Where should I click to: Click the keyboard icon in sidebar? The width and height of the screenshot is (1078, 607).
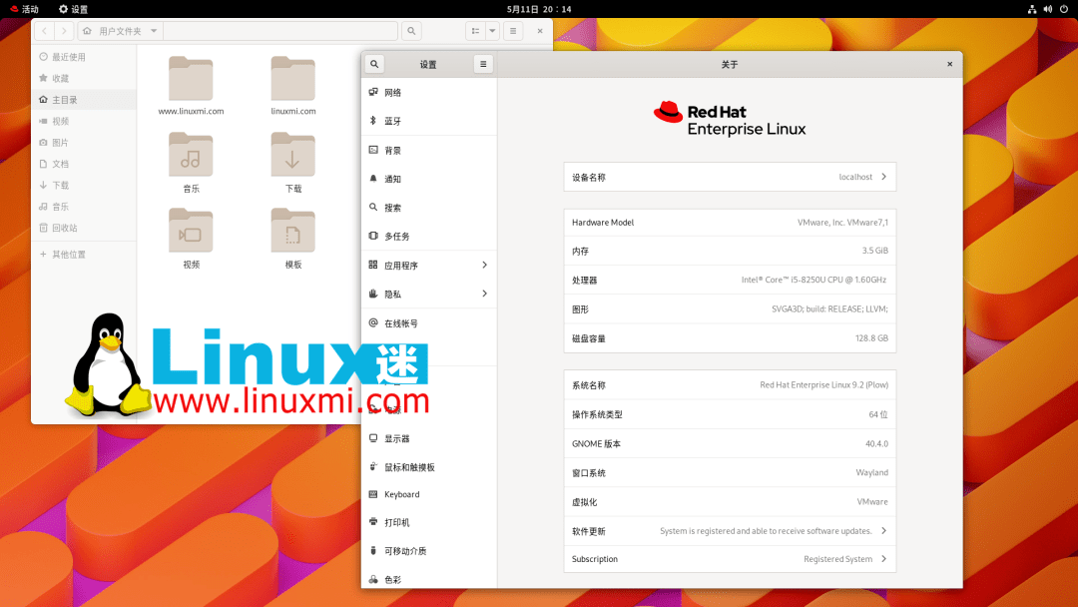point(373,493)
